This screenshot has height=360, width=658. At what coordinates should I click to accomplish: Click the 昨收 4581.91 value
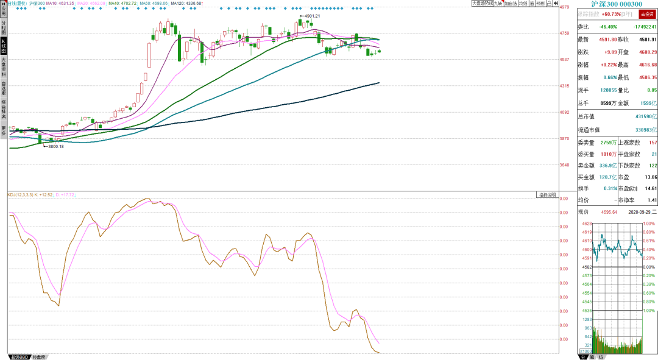[x=648, y=40]
